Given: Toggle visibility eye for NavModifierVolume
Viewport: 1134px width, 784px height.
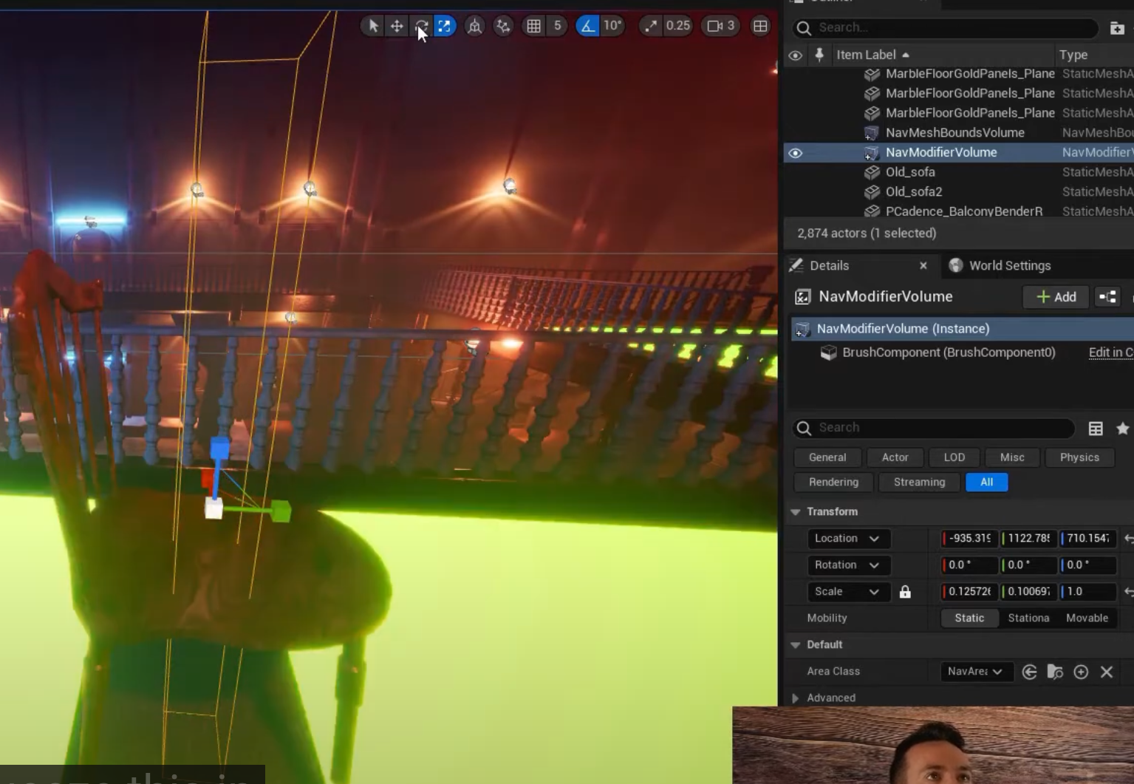Looking at the screenshot, I should tap(795, 153).
